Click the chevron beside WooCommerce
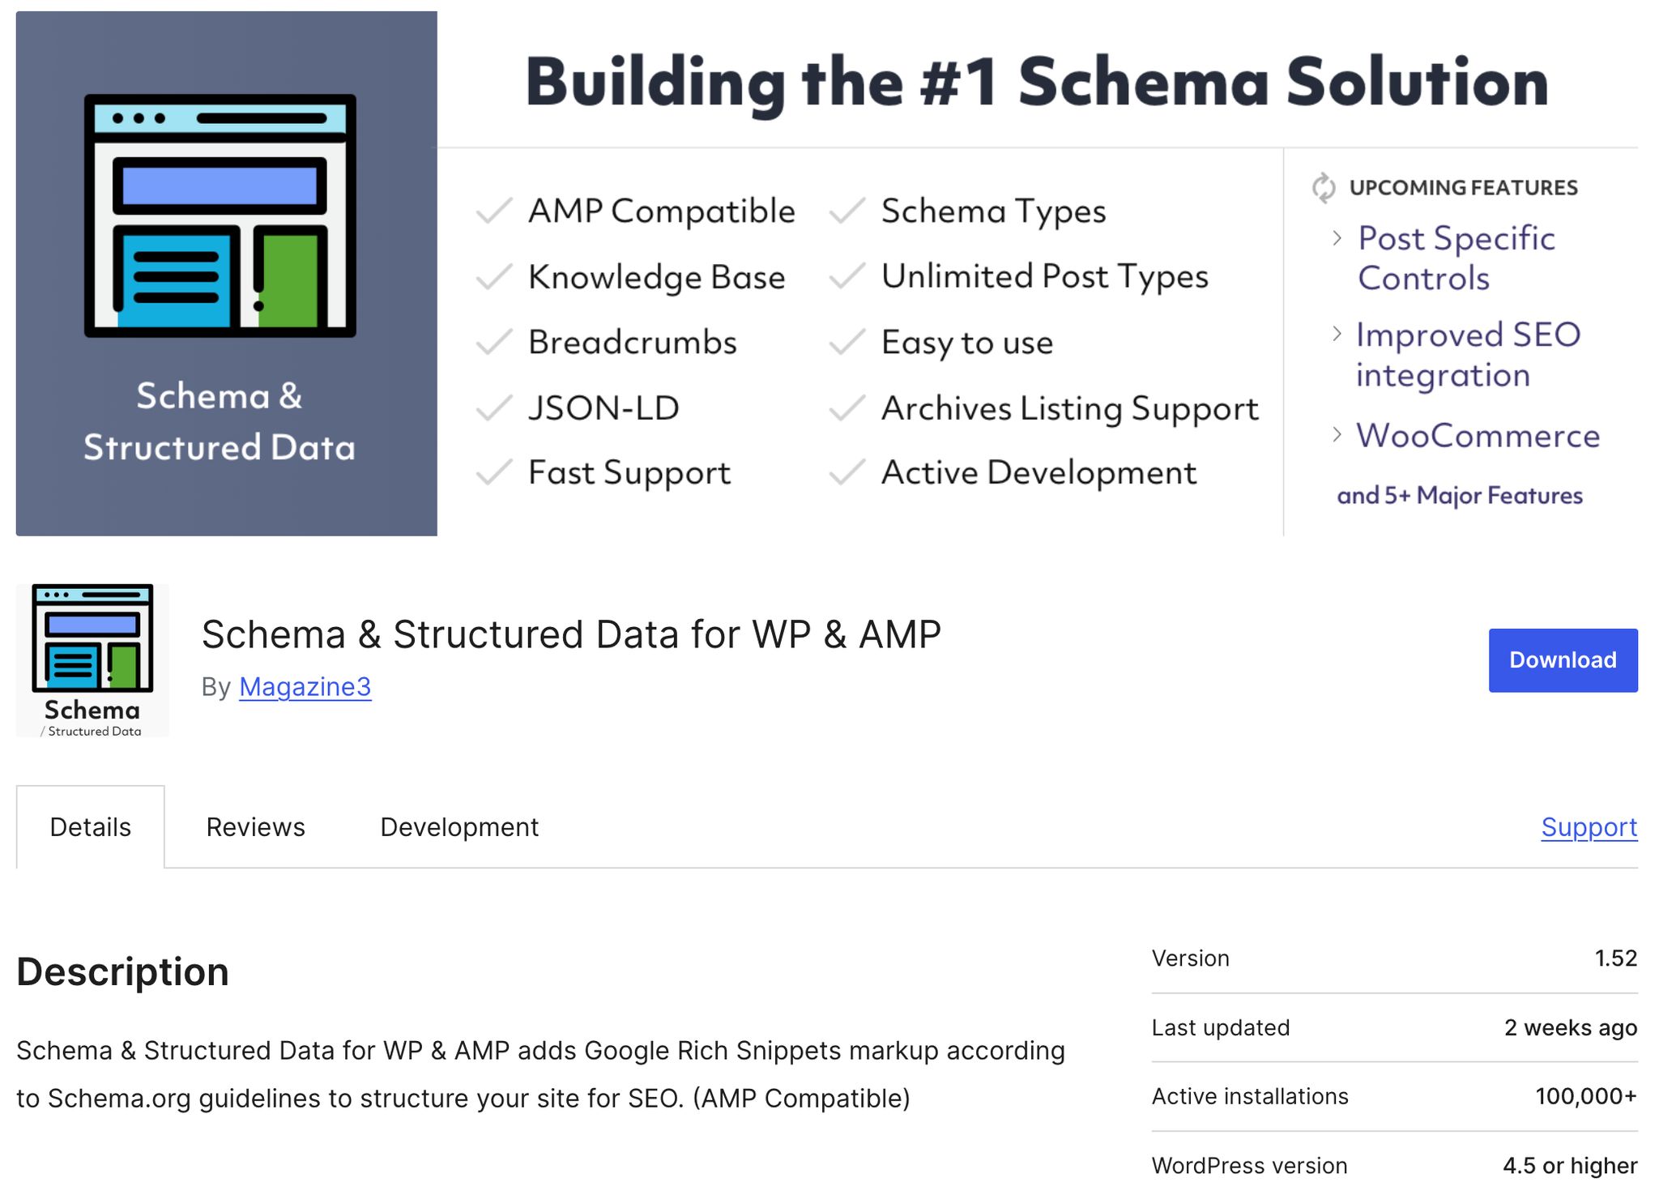The height and width of the screenshot is (1195, 1659). 1337,435
